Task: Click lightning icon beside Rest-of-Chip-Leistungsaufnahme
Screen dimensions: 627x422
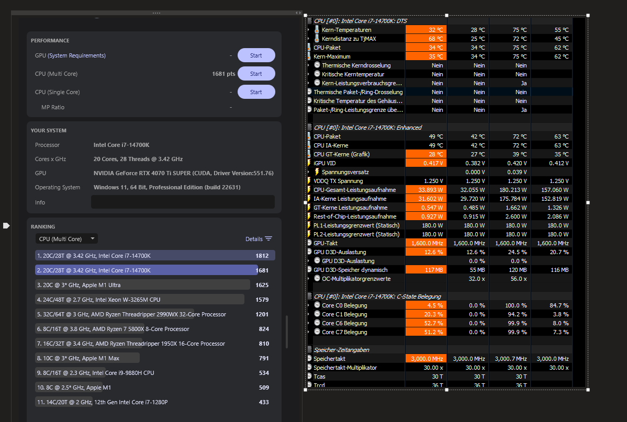Action: pos(309,216)
